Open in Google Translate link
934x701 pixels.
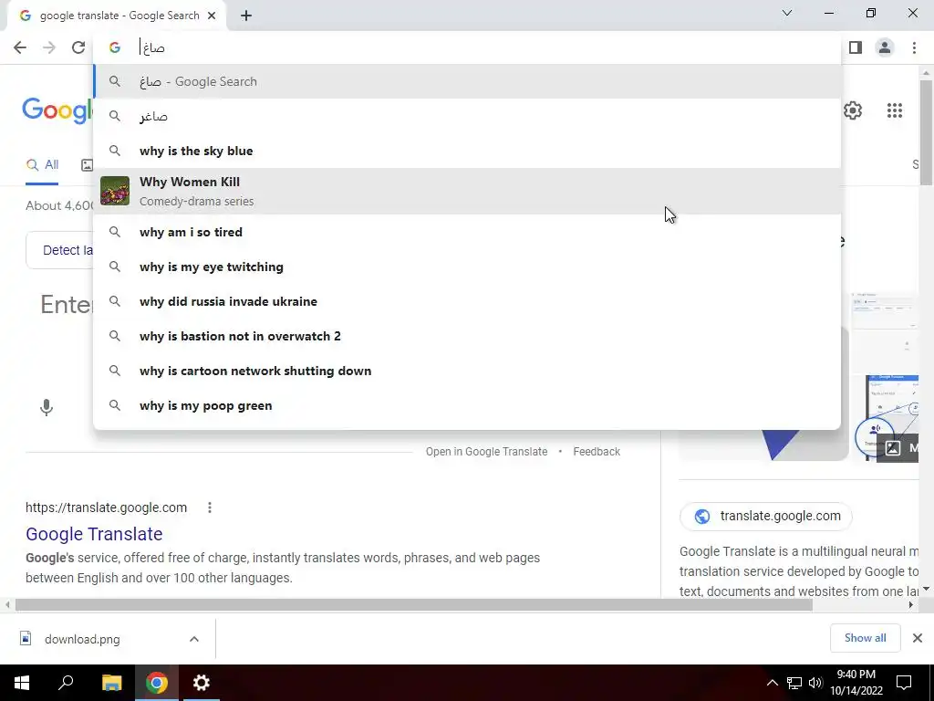(486, 452)
